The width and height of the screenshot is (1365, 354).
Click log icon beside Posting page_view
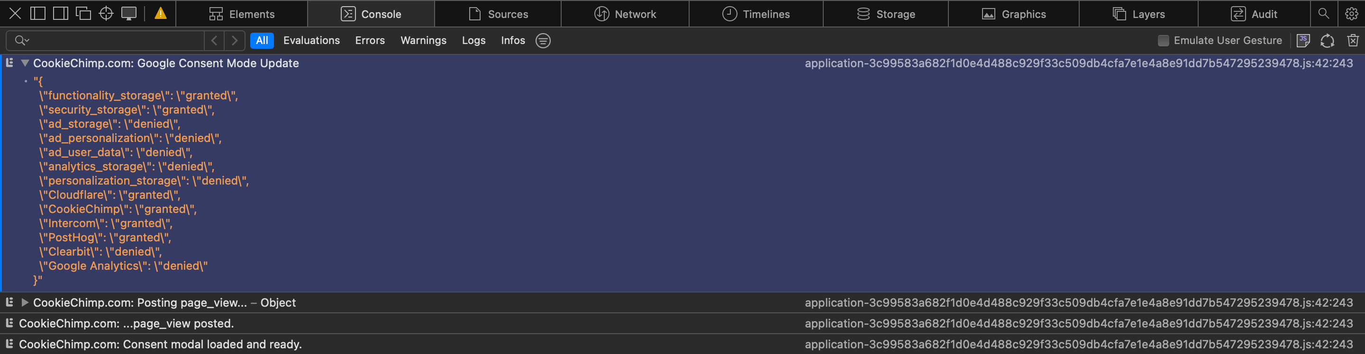tap(9, 302)
